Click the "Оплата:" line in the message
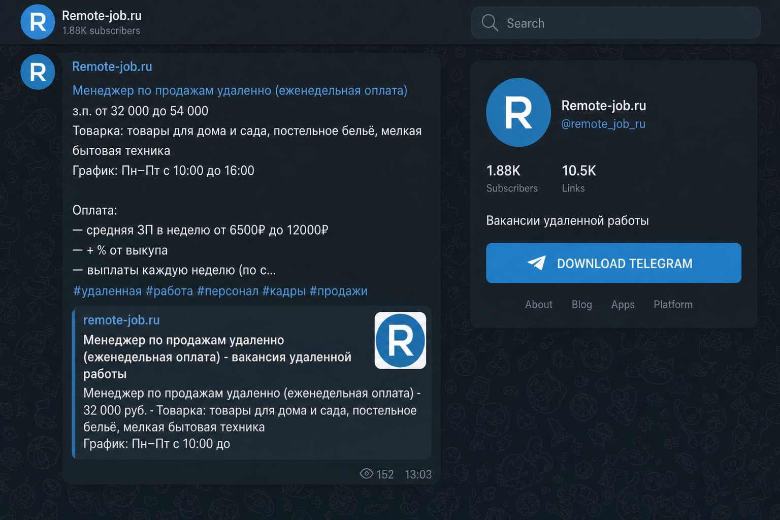Image resolution: width=780 pixels, height=520 pixels. point(94,210)
